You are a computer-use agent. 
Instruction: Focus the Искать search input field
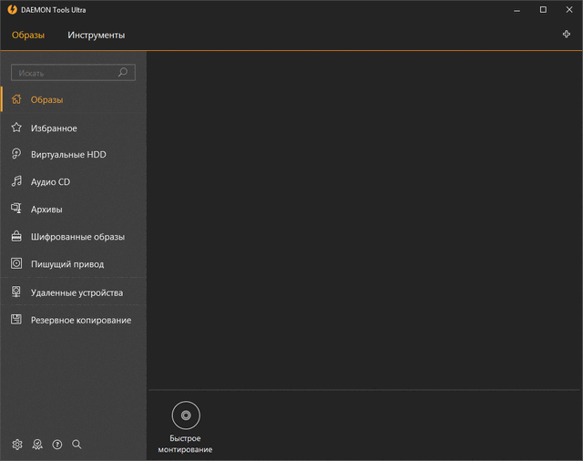64,73
